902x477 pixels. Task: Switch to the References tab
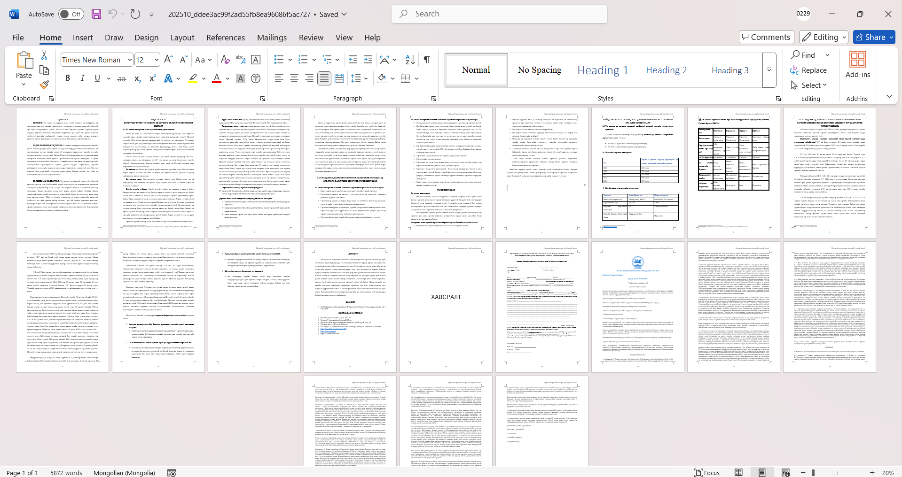click(x=225, y=38)
